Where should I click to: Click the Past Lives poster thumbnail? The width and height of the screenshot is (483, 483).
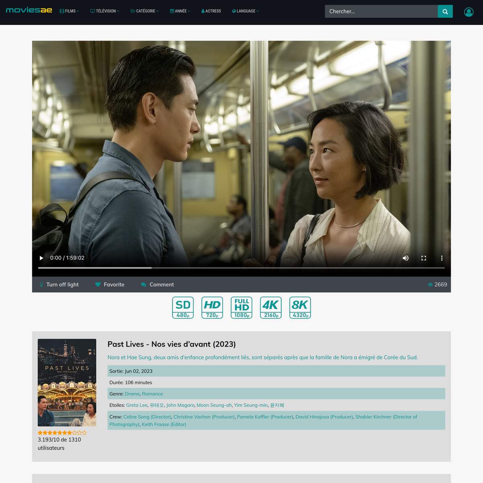[67, 382]
